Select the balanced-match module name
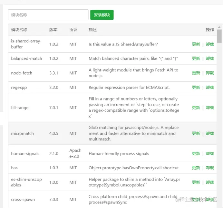Screen dimensions: 223x208 [26, 58]
